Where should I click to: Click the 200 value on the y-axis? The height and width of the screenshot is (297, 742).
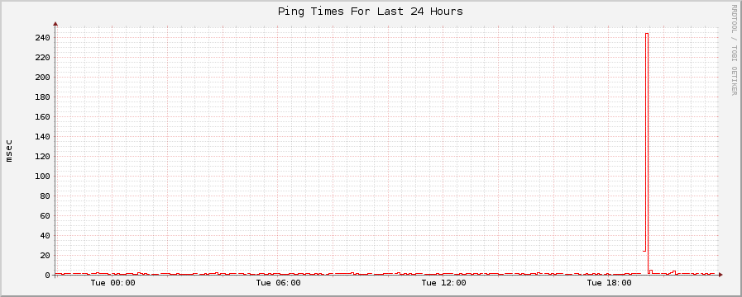click(x=42, y=77)
